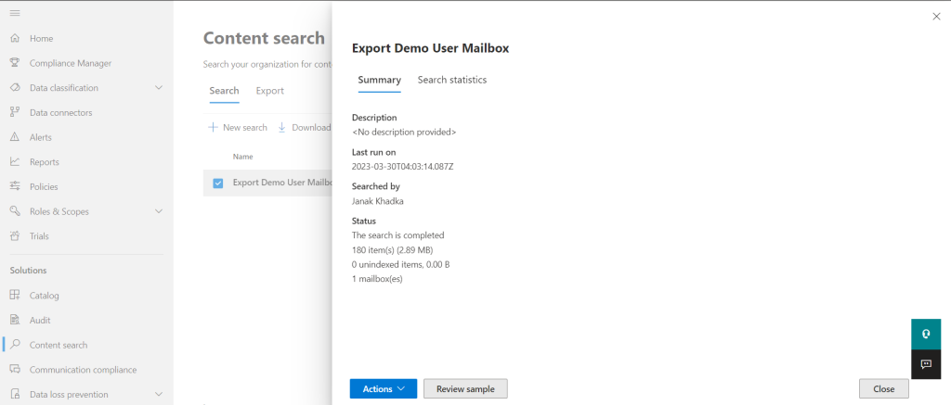Click the Compliance Manager trophy icon
This screenshot has height=405, width=951.
point(16,63)
